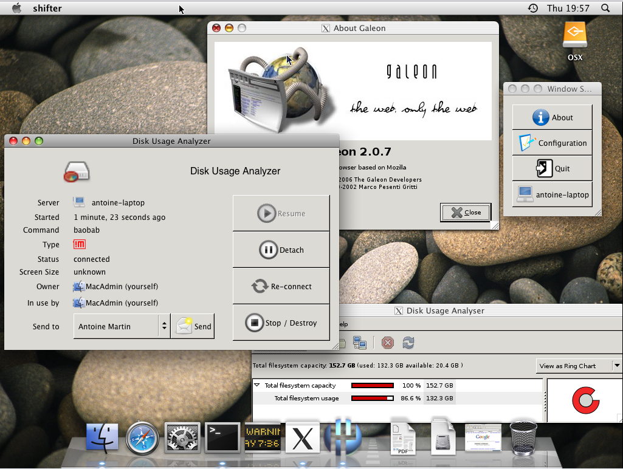Click Stop / Destroy session button
Viewport: 623px width, 469px height.
[x=281, y=323]
